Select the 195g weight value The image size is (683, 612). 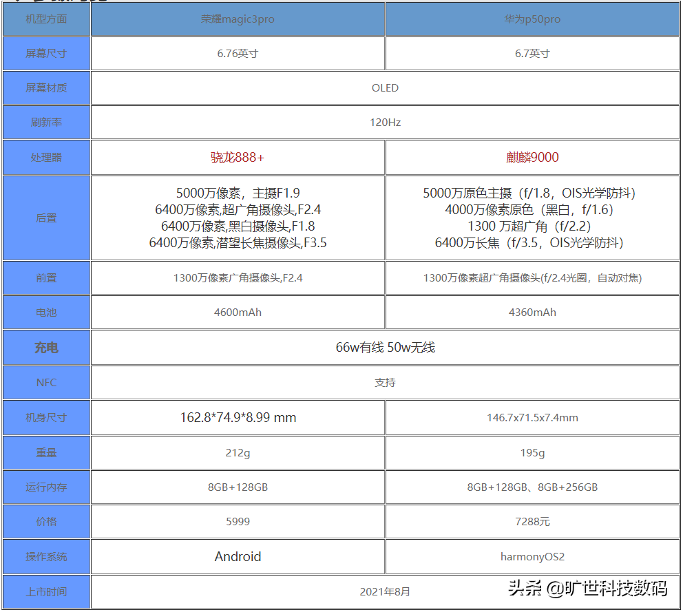tap(532, 452)
